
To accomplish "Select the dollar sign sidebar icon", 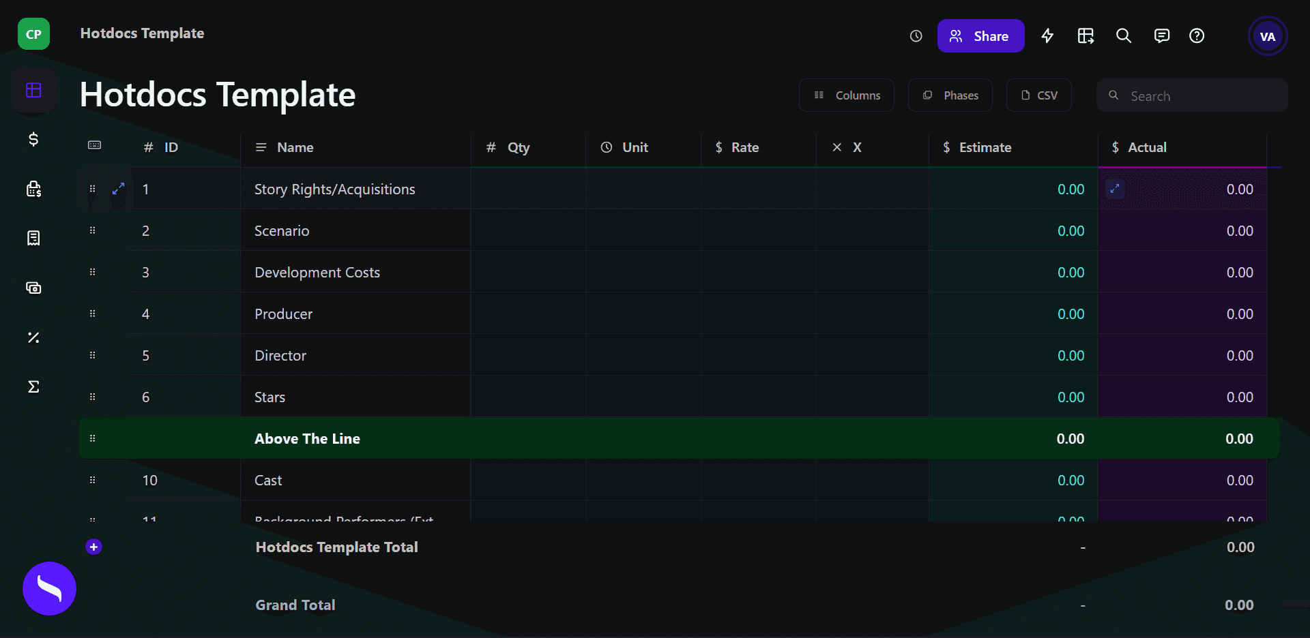I will 33,140.
